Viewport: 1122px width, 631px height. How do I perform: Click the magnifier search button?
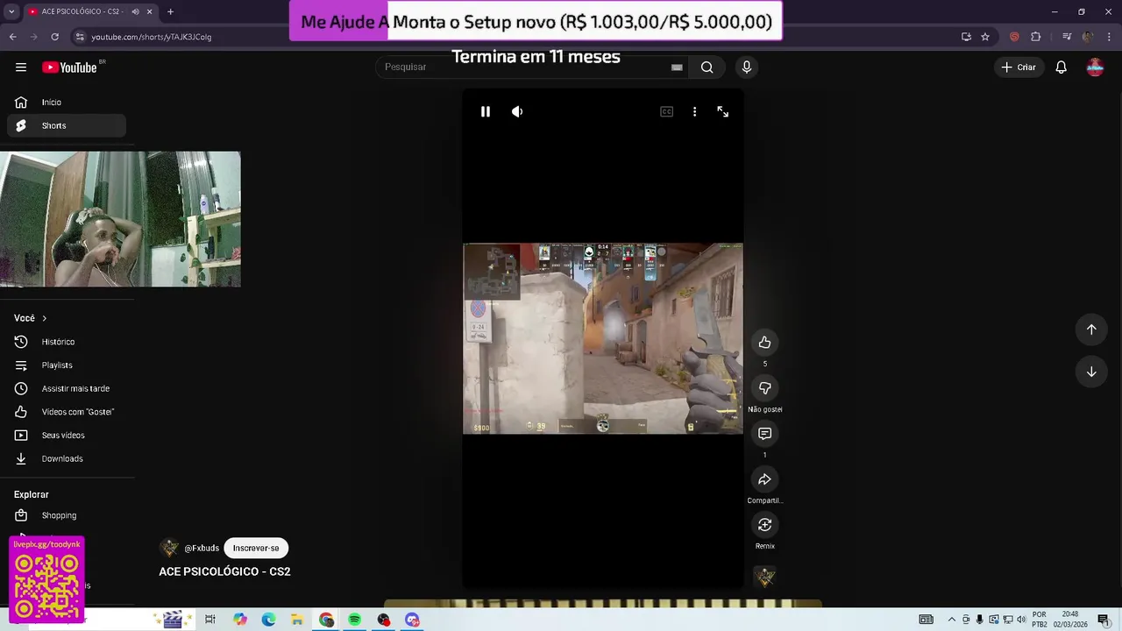(707, 67)
